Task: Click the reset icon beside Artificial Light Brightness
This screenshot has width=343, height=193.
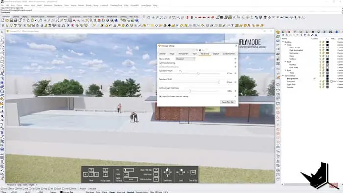Action: [235, 91]
